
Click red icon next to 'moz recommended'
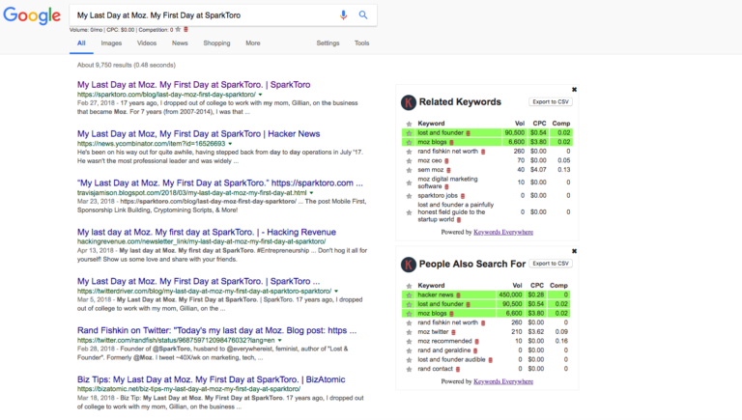(x=476, y=342)
